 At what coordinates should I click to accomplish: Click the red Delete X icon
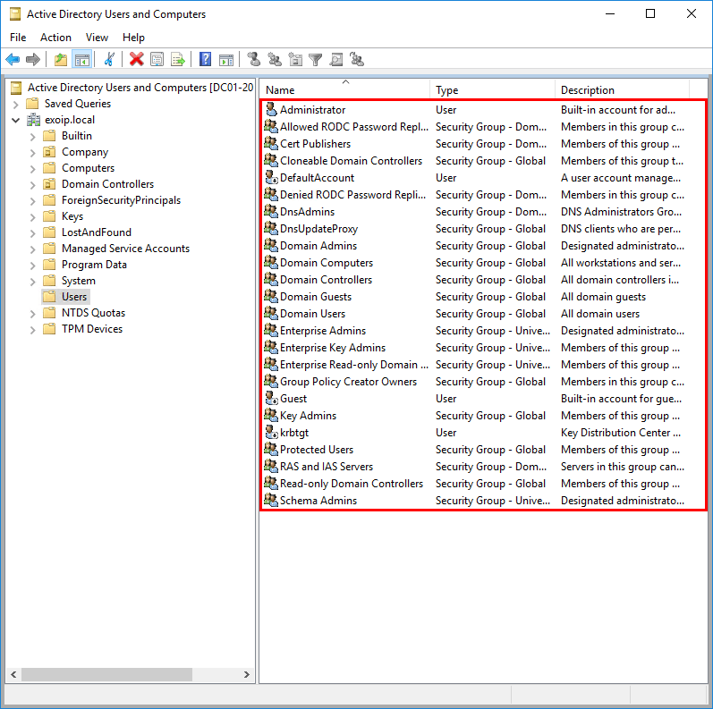tap(136, 60)
